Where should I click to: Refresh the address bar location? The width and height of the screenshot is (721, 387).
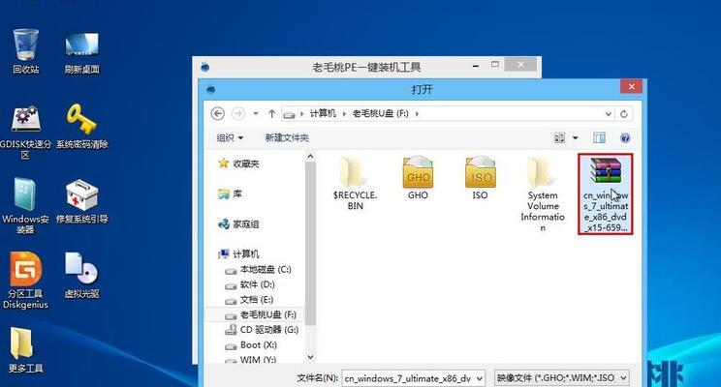(x=623, y=114)
